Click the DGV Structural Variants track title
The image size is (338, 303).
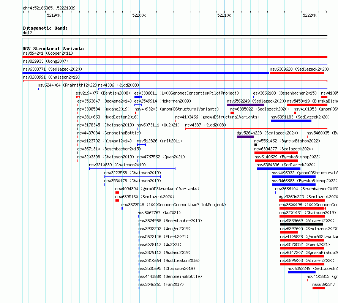[x=53, y=49]
